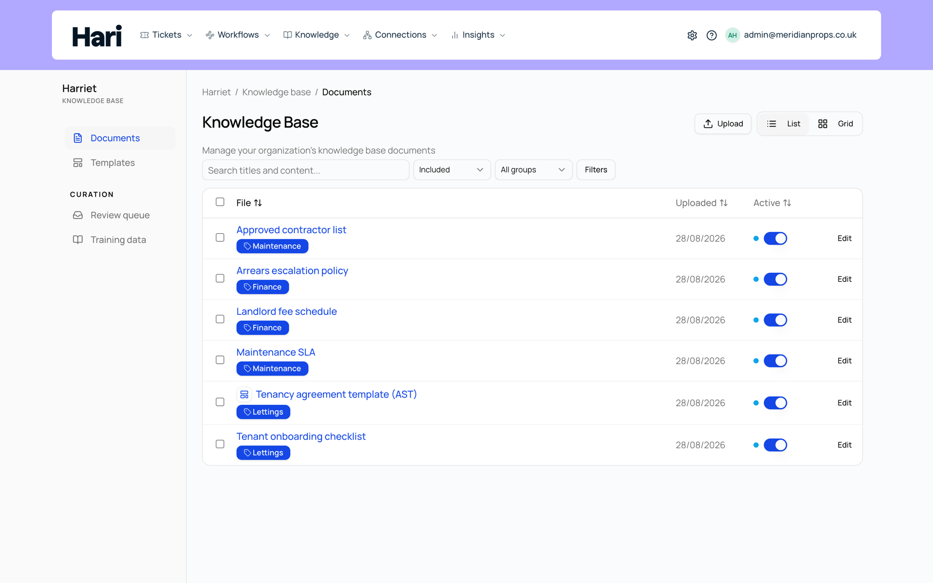Open the Review queue sidebar item

click(x=120, y=215)
